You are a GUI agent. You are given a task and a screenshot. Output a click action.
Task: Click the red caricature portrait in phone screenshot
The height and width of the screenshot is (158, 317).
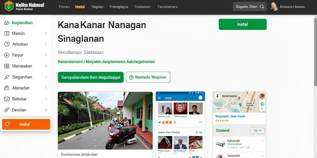click(180, 108)
